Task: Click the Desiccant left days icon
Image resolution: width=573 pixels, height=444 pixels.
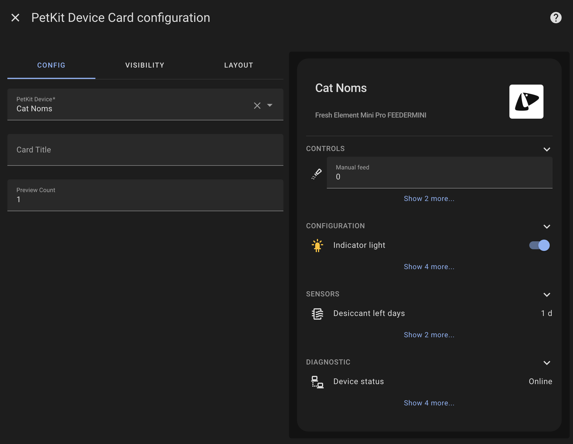Action: (x=317, y=313)
